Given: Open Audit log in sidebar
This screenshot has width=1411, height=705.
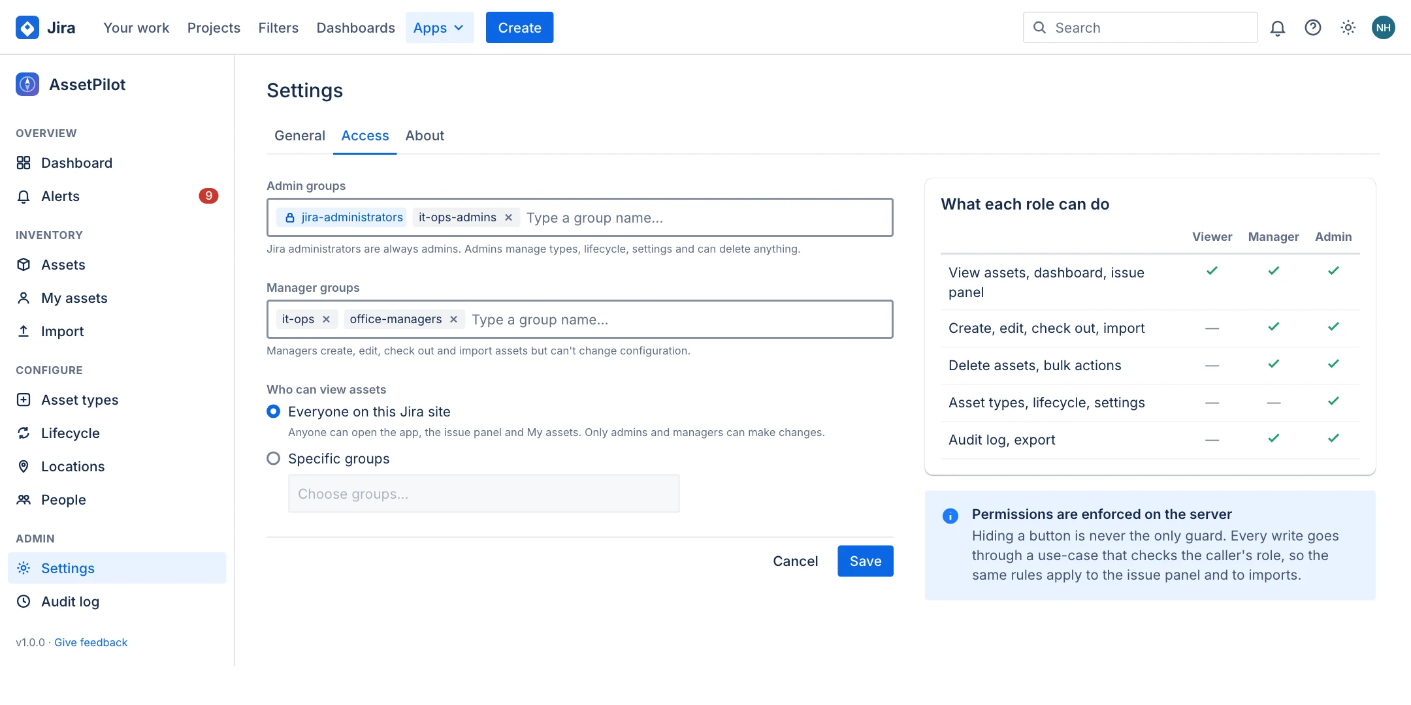Looking at the screenshot, I should pyautogui.click(x=117, y=601).
